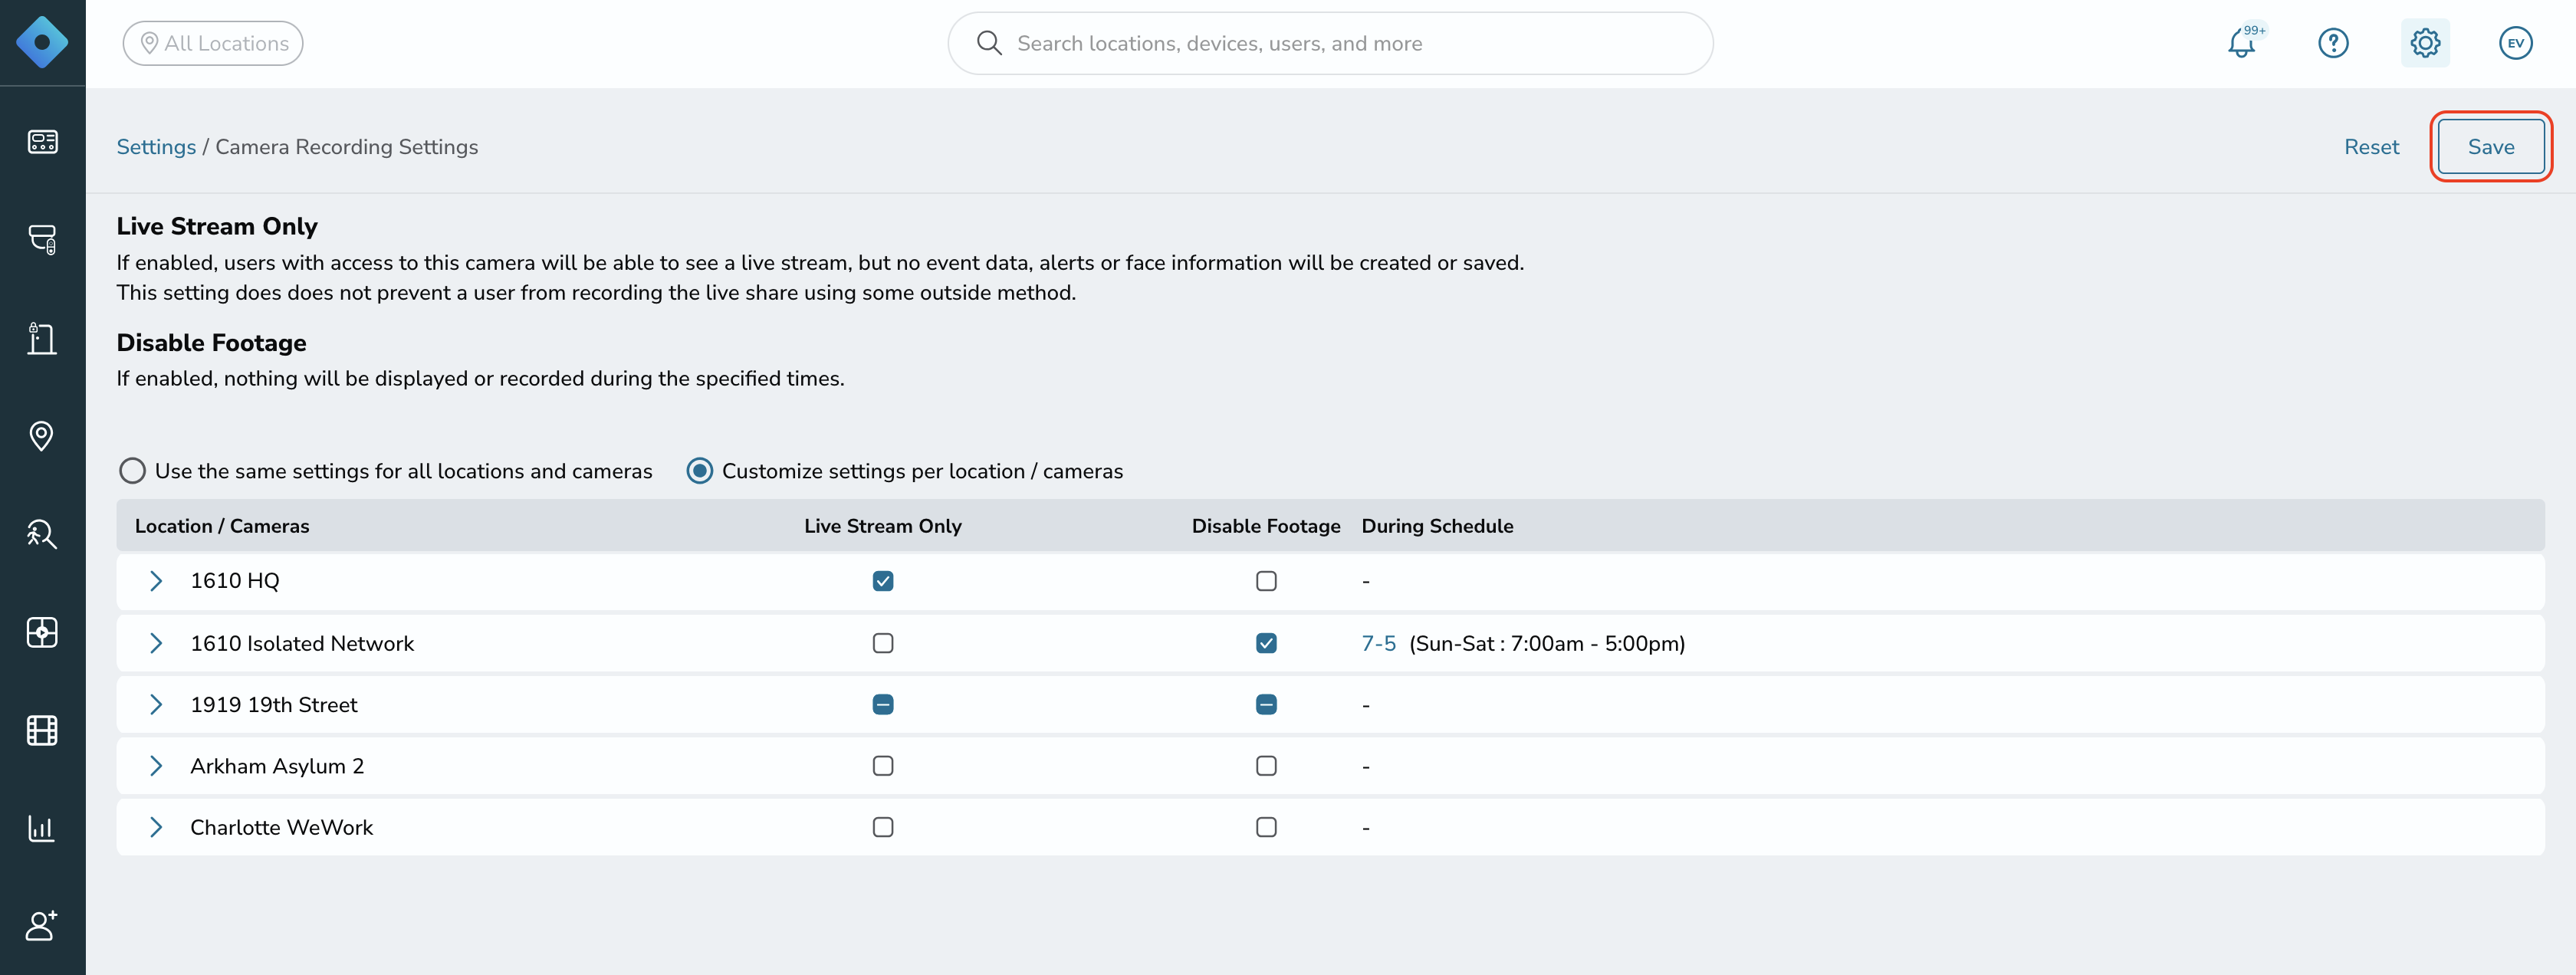Viewport: 2576px width, 975px height.
Task: Focus the search locations and devices field
Action: tap(1330, 43)
